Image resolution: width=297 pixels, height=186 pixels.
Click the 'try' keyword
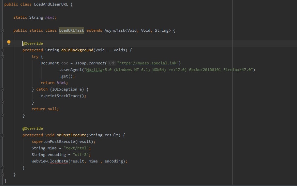35,57
